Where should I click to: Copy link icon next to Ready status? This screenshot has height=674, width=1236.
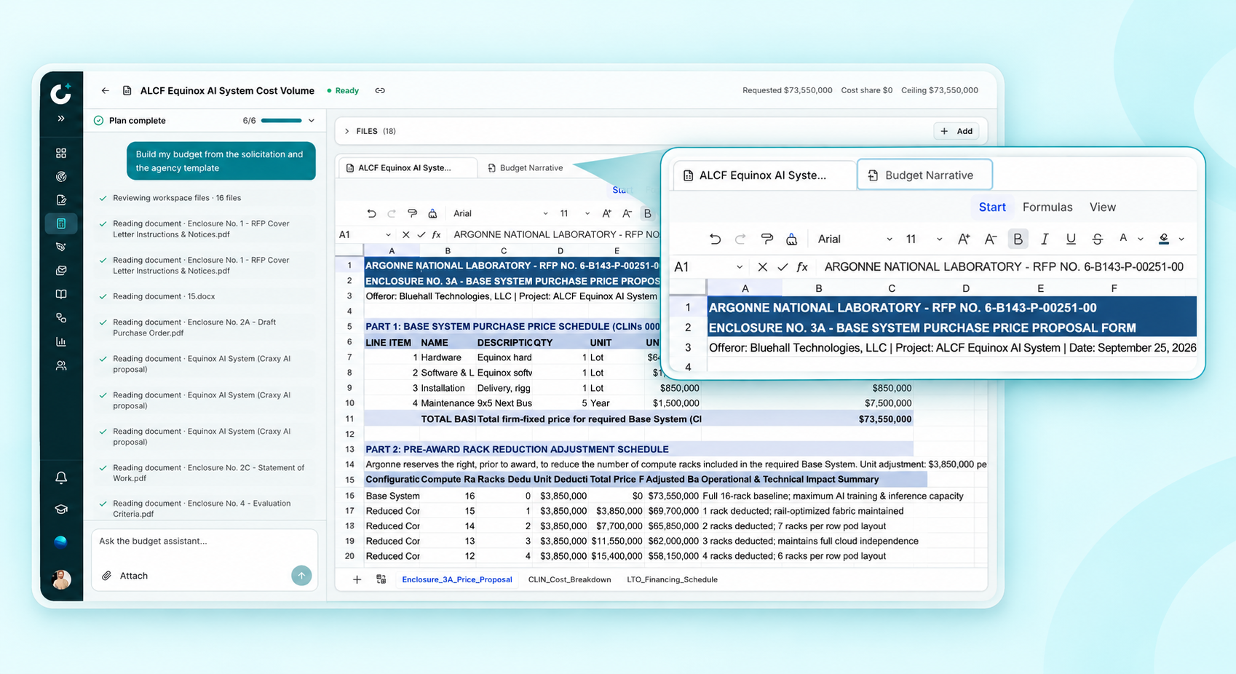[380, 91]
